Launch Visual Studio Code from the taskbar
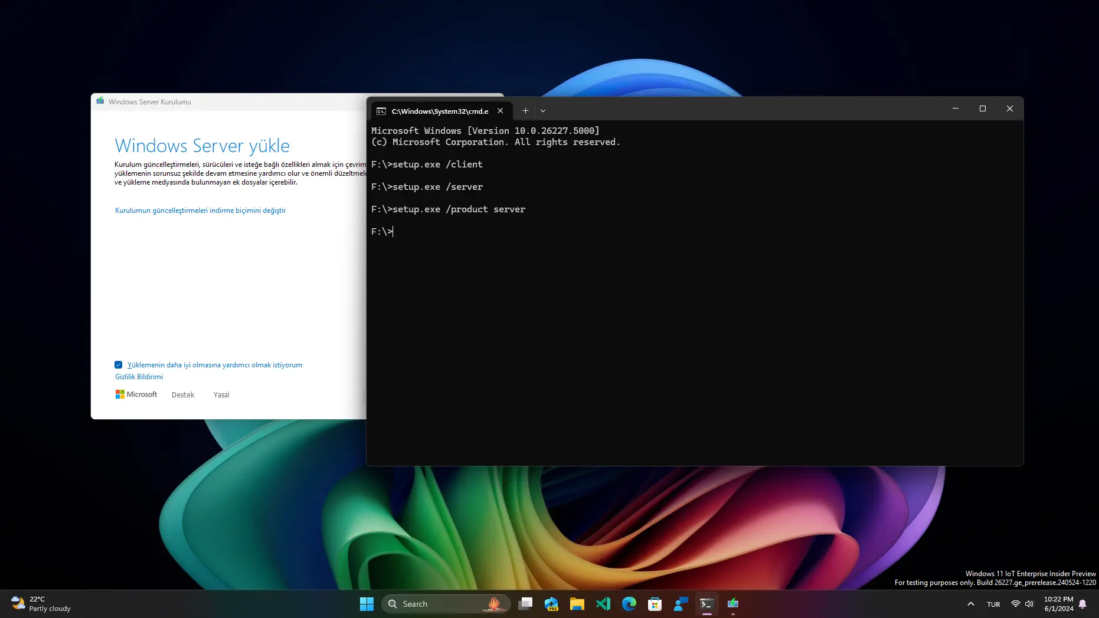The image size is (1099, 618). pyautogui.click(x=603, y=604)
